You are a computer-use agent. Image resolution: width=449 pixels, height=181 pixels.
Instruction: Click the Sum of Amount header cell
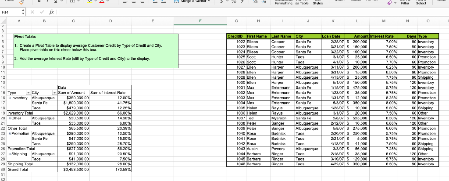(73, 93)
